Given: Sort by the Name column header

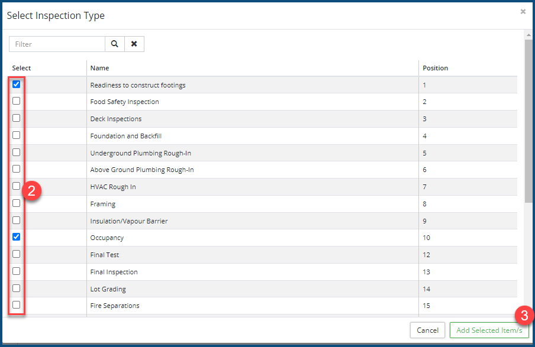Looking at the screenshot, I should tap(99, 68).
